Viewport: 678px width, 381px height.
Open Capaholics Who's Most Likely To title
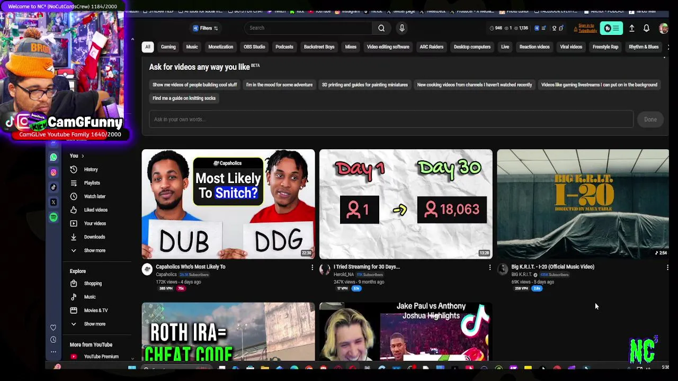tap(191, 267)
